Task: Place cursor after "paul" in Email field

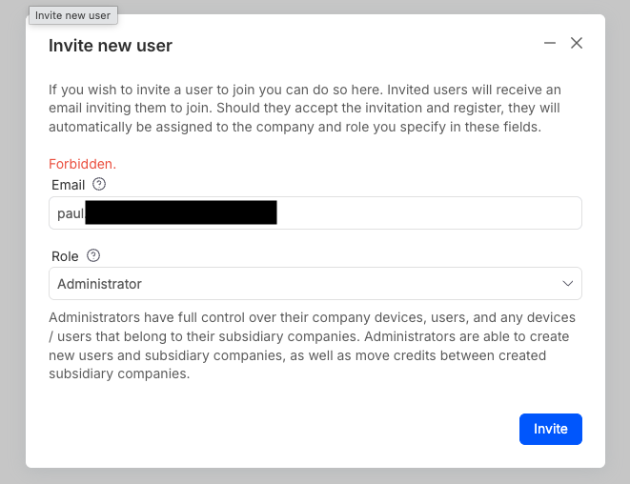Action: pyautogui.click(x=85, y=212)
